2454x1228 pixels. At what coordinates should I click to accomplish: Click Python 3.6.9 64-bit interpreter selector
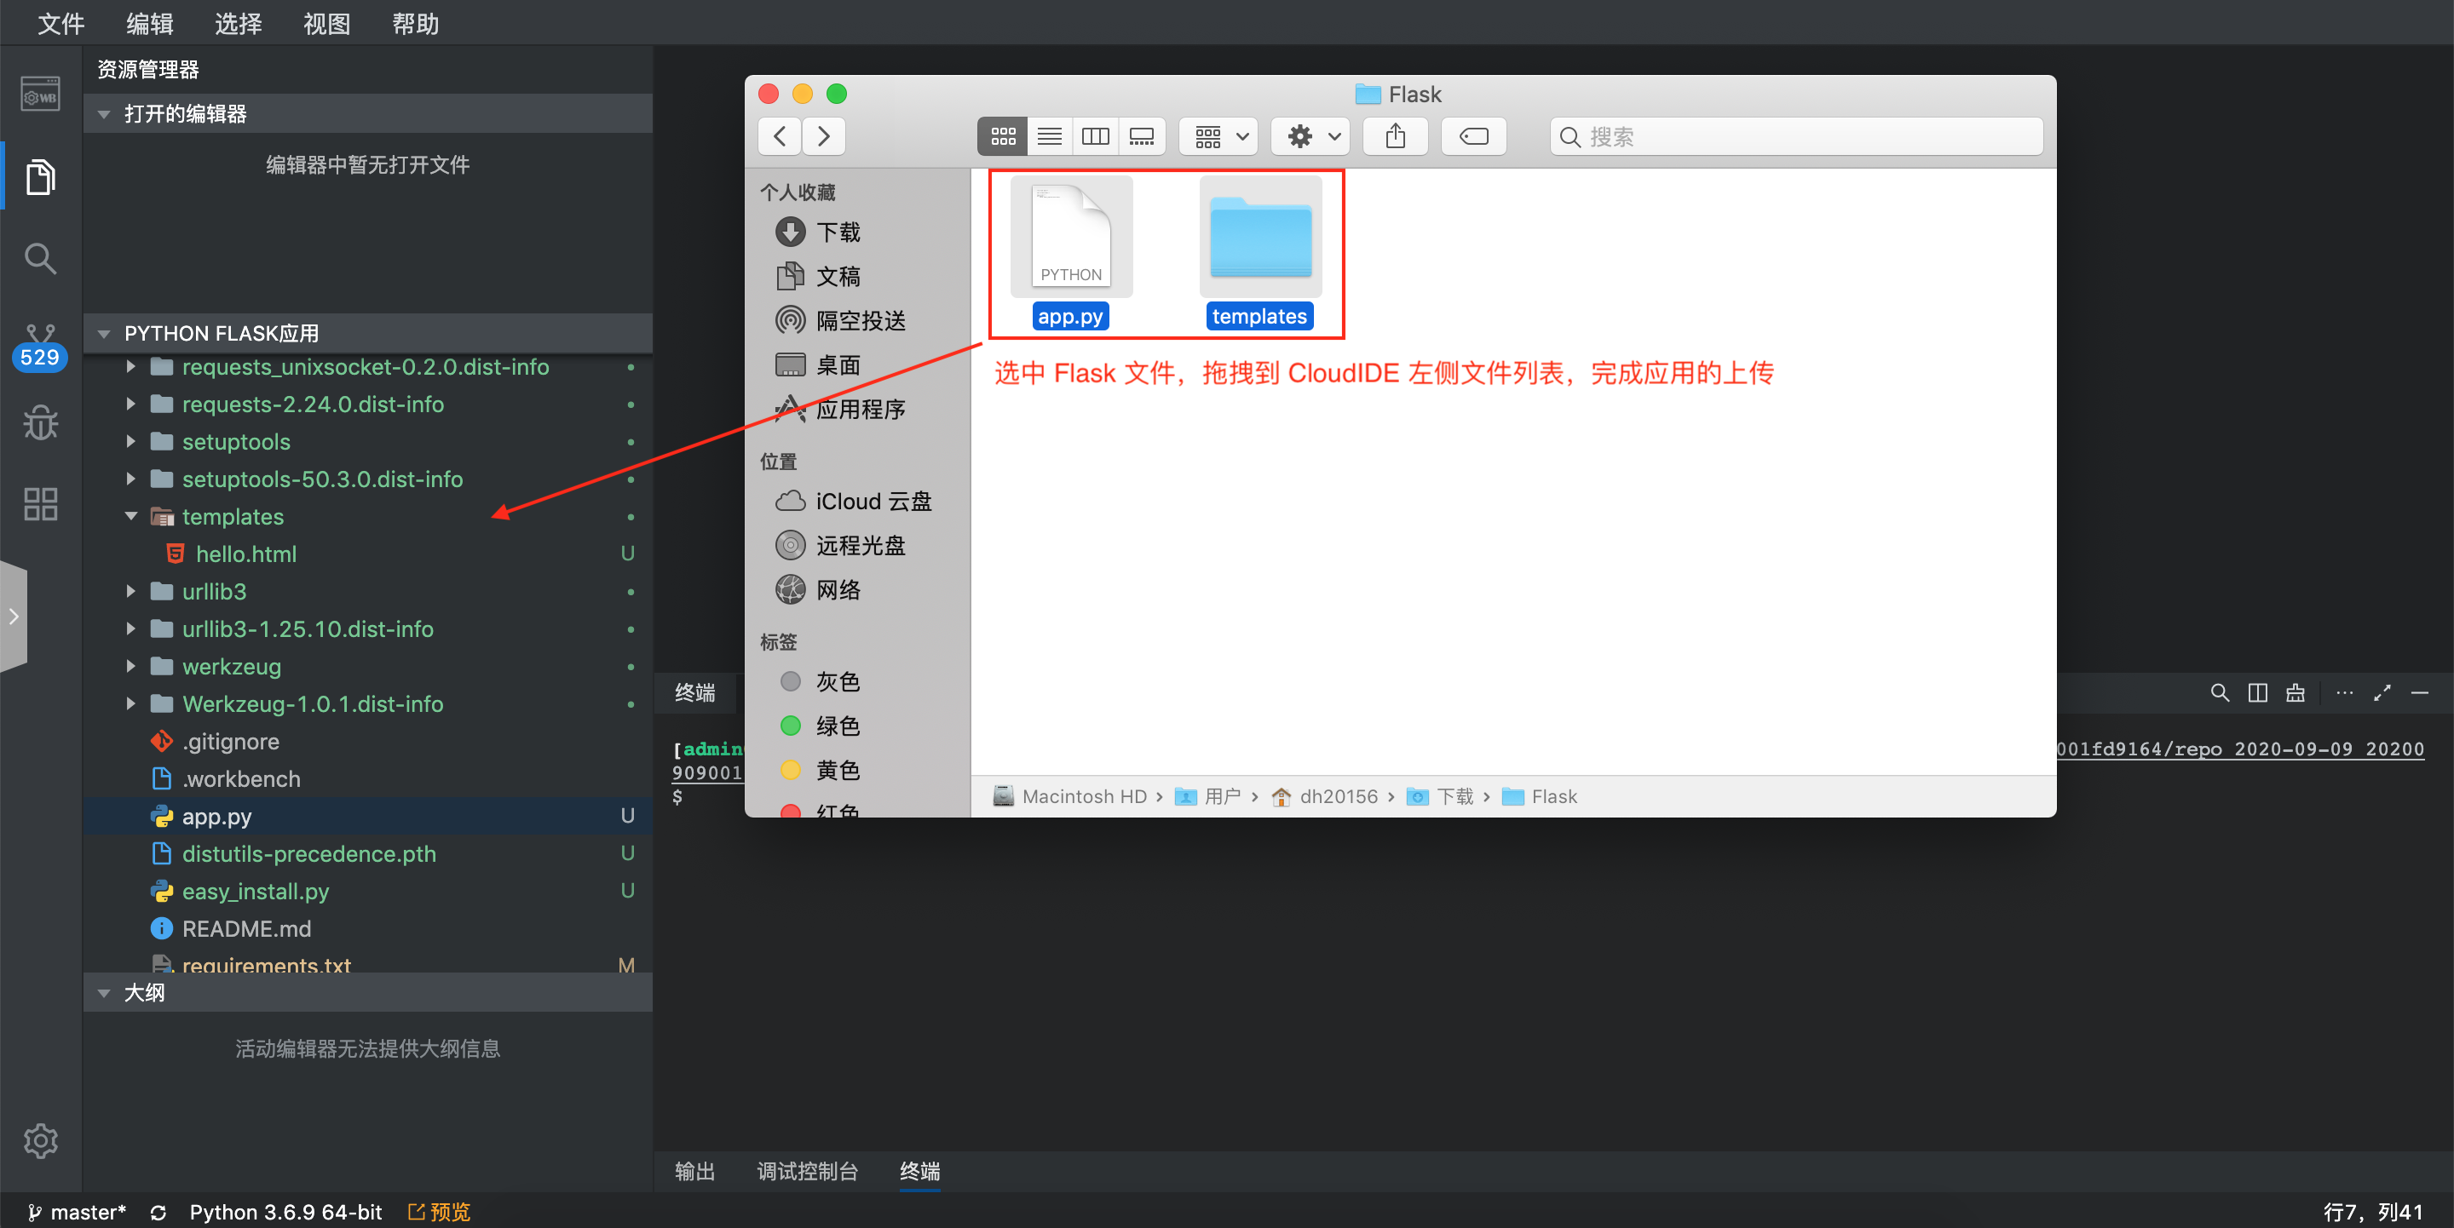pos(285,1212)
